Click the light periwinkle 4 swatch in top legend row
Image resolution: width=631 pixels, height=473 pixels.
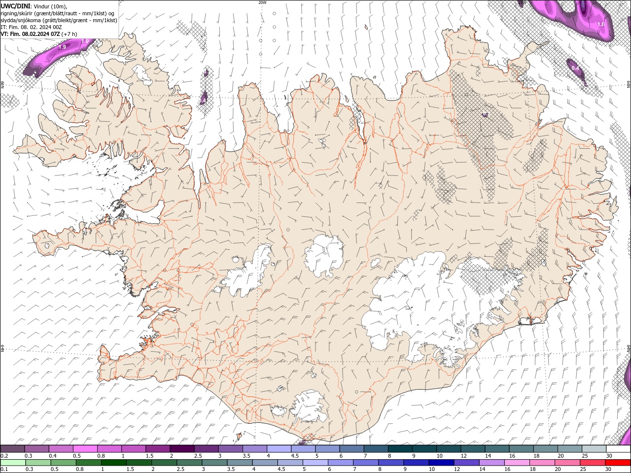[279, 449]
